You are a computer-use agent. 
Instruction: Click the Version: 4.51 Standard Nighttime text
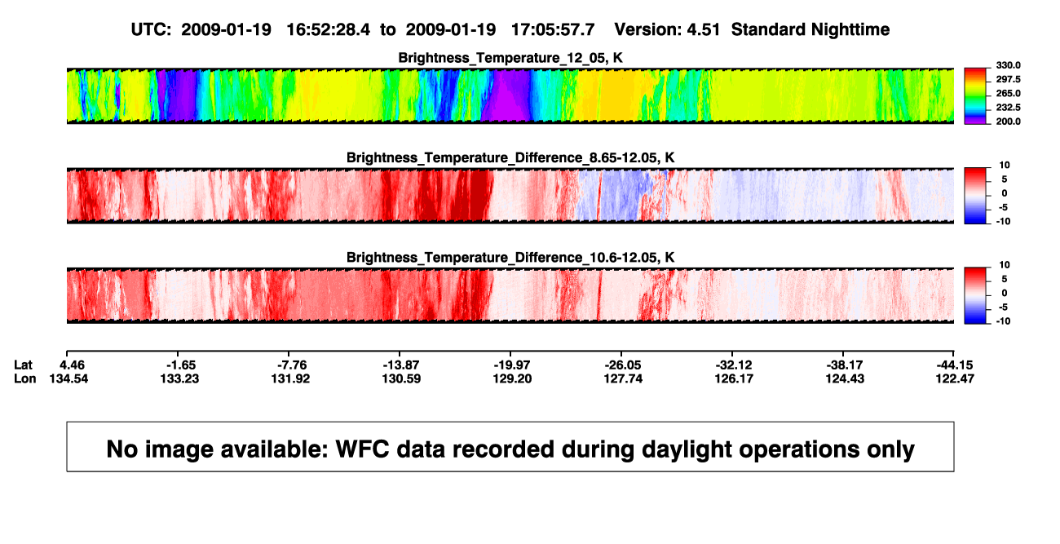(x=752, y=29)
